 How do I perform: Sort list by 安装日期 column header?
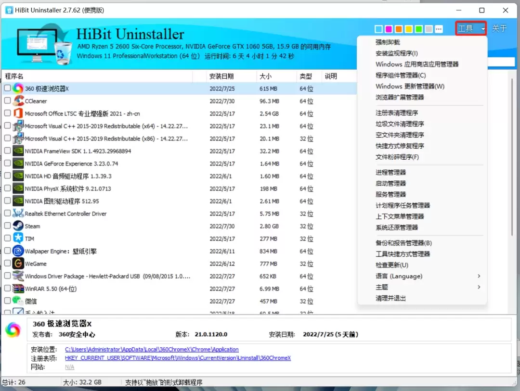click(x=221, y=76)
